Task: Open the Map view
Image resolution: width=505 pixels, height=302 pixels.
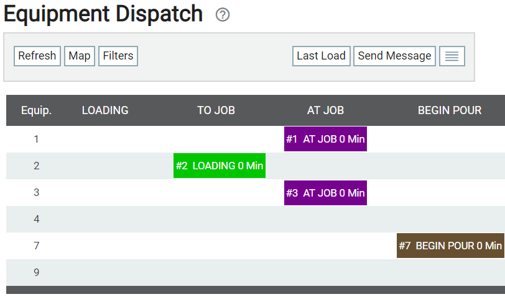Action: (80, 56)
